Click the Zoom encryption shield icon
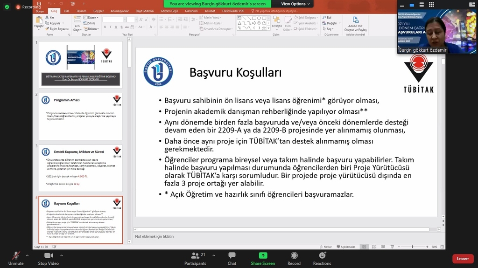Screen dimensions: 478x268 click(7, 7)
